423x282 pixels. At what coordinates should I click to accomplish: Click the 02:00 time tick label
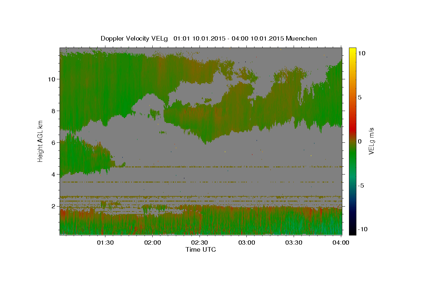(x=153, y=243)
